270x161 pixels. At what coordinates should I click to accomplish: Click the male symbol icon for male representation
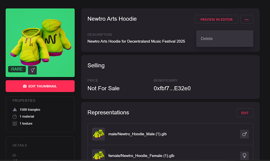pyautogui.click(x=245, y=134)
